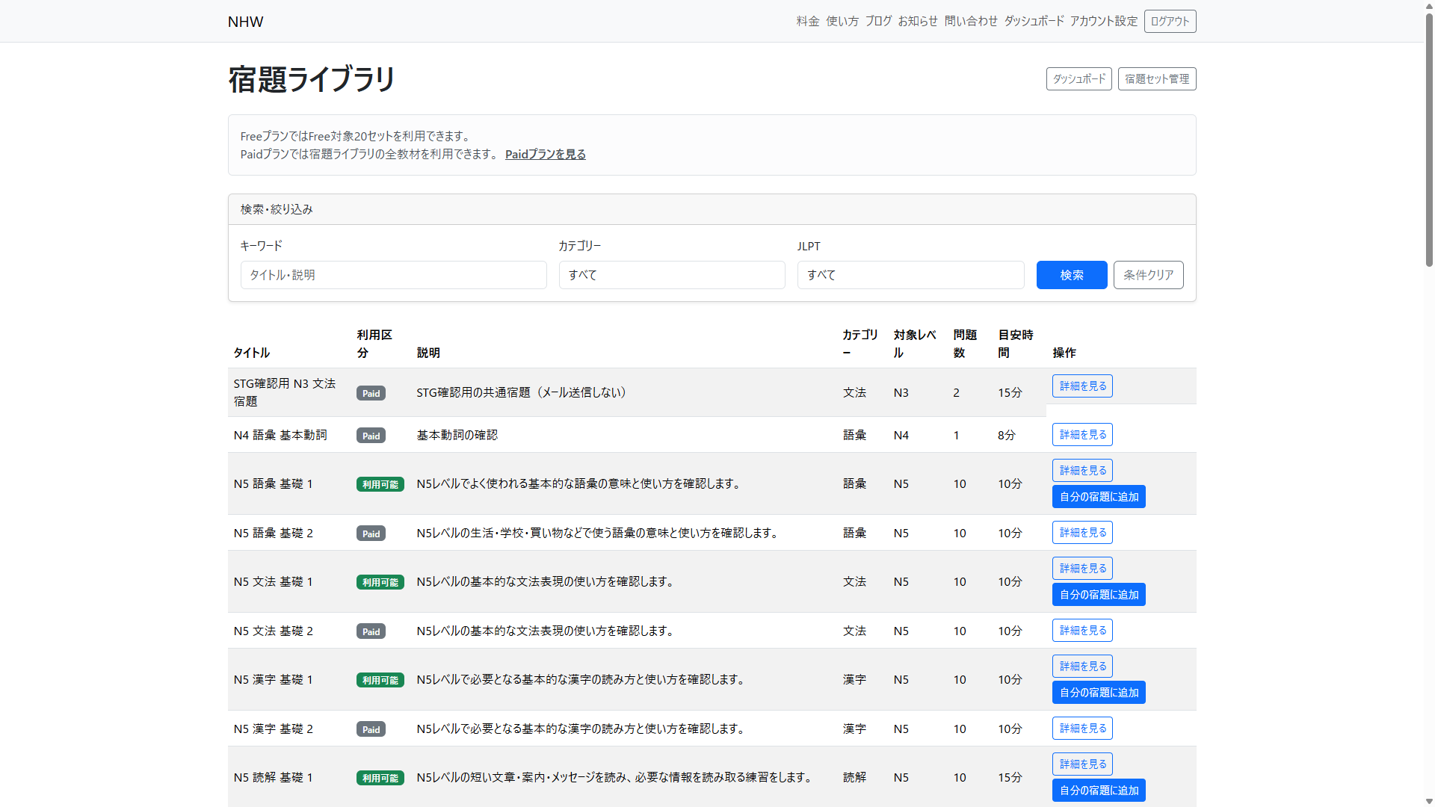Click the page vertical scrollbar
The width and height of the screenshot is (1435, 807).
1429,139
